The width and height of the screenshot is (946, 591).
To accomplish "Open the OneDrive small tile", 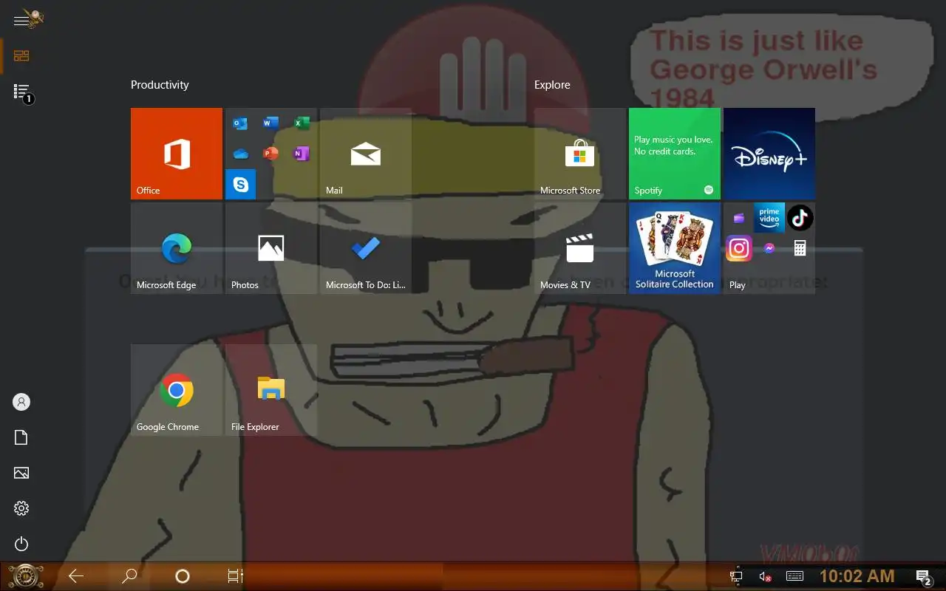I will click(x=240, y=154).
